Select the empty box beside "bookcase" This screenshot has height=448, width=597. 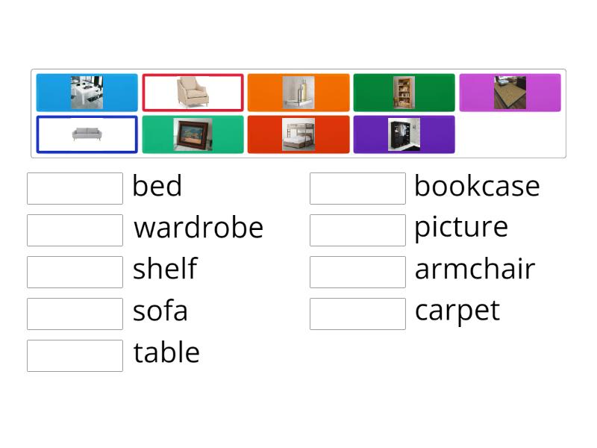(x=357, y=188)
